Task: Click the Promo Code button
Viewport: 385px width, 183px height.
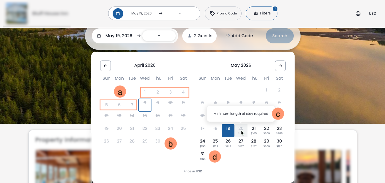Action: pyautogui.click(x=223, y=13)
